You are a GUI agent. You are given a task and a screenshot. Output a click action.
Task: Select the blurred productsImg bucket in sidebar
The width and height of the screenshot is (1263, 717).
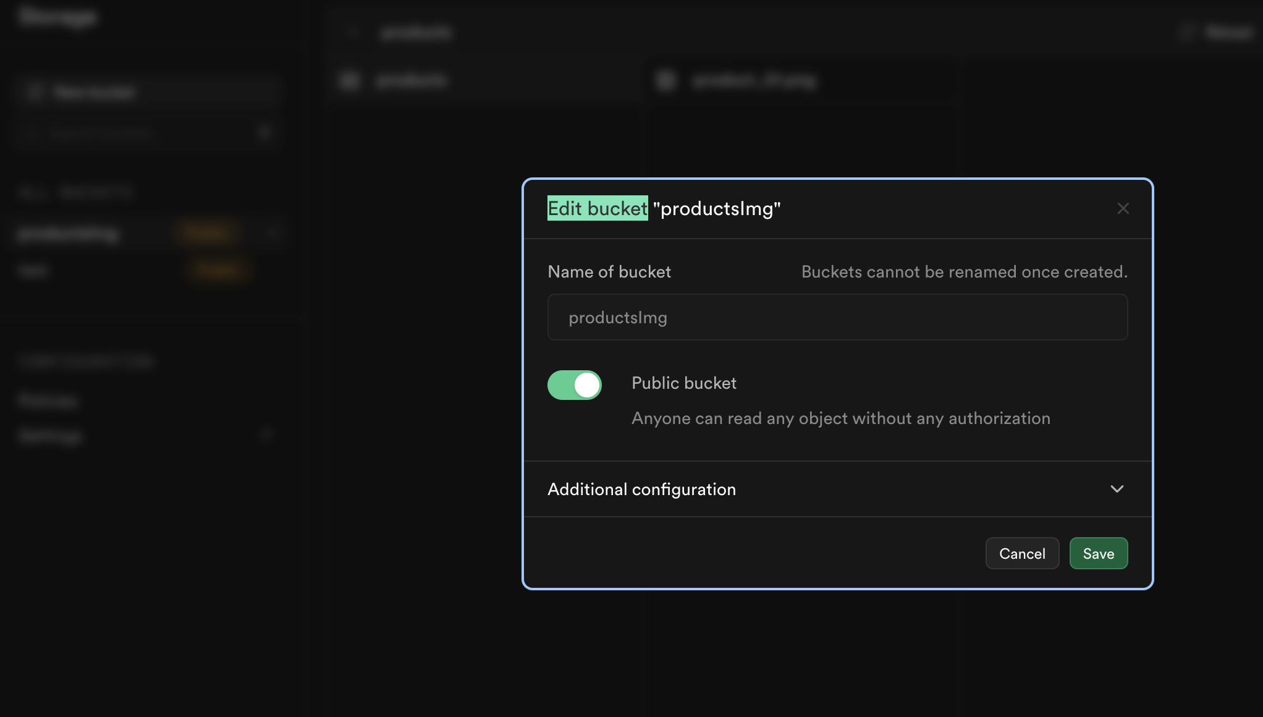(68, 234)
